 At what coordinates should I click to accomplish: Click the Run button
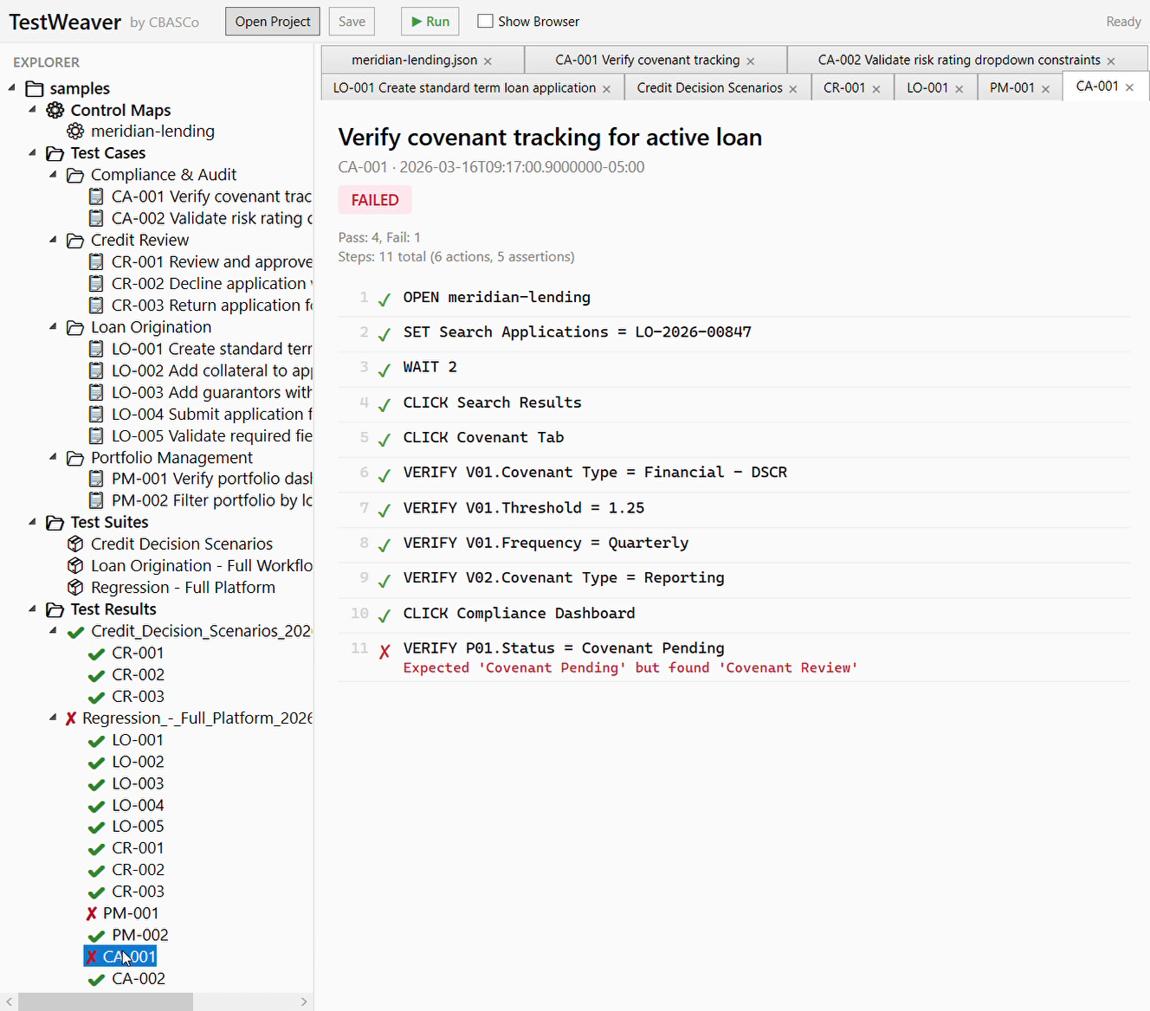coord(430,21)
